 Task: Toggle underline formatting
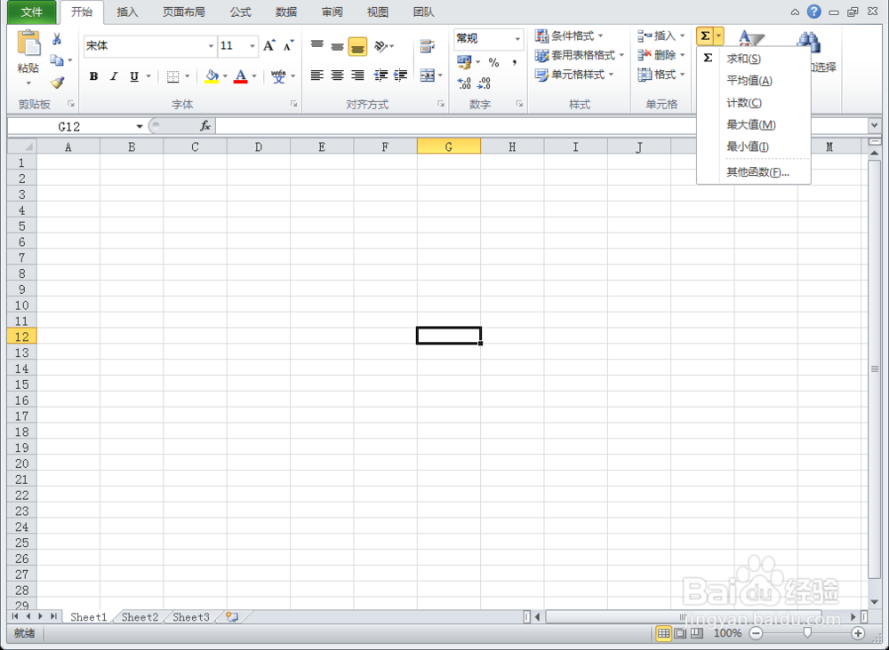(x=134, y=76)
